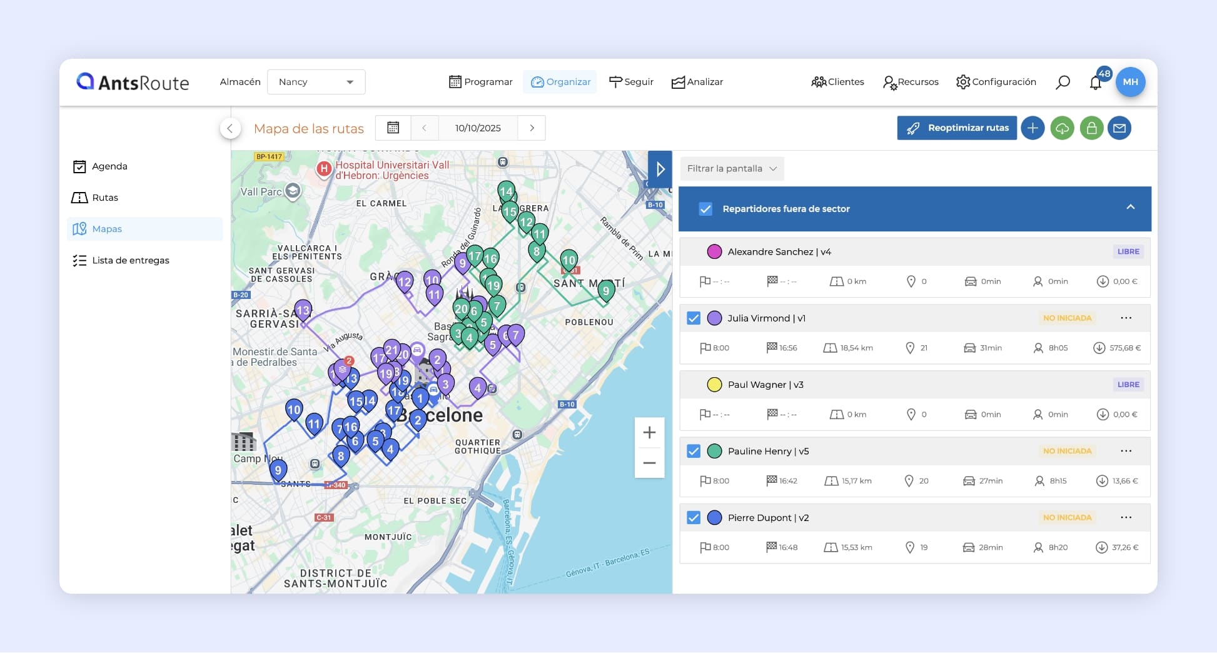Click the Reoptimizar rutas button
The height and width of the screenshot is (653, 1217).
coord(956,128)
